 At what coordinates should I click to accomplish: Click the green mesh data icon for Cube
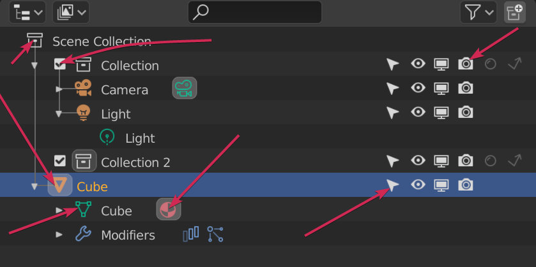tap(84, 209)
